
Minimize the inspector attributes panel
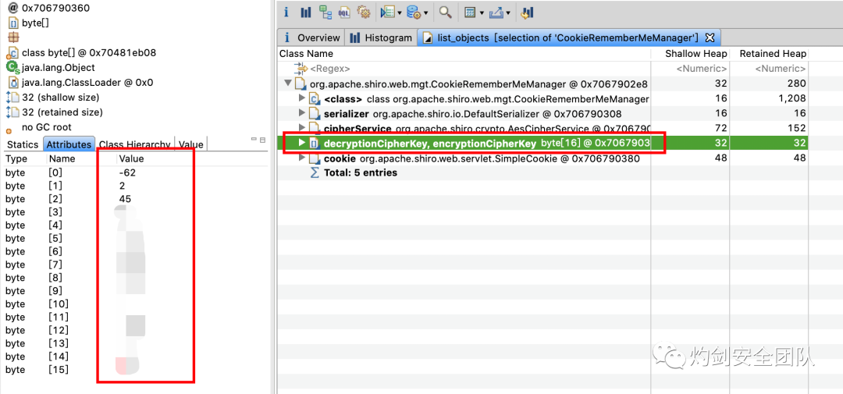(254, 140)
